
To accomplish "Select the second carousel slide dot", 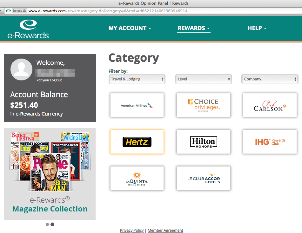I will click(x=52, y=224).
